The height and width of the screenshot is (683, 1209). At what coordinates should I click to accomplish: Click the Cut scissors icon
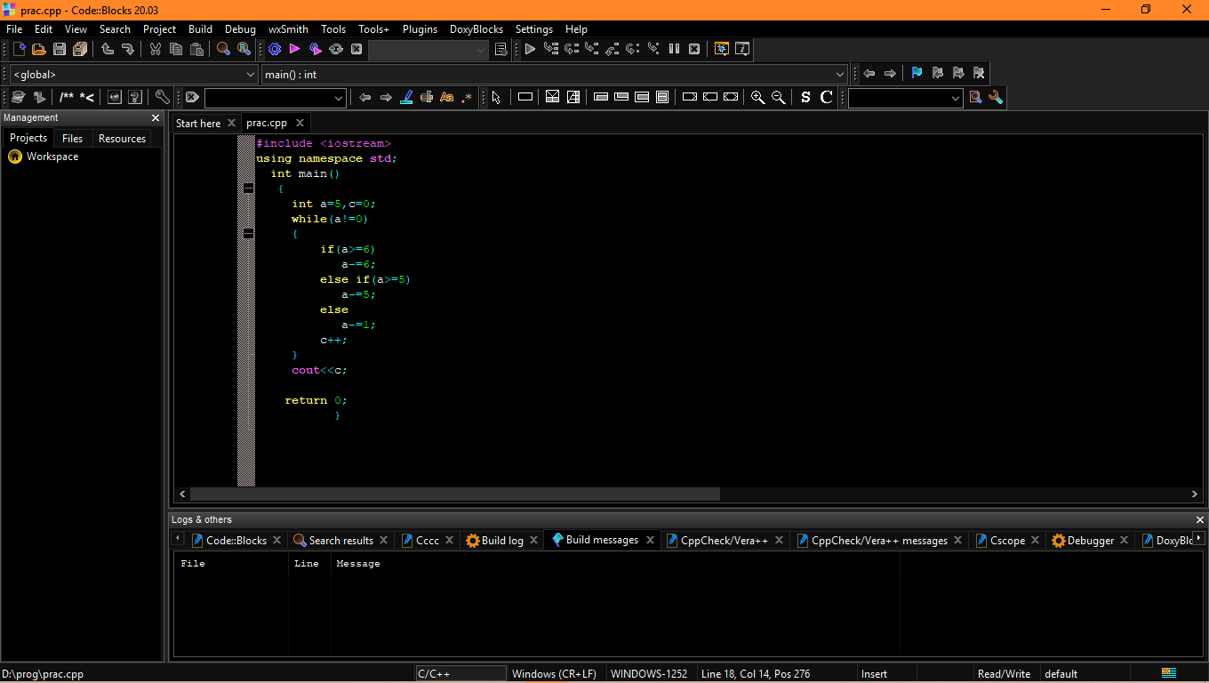[x=155, y=49]
